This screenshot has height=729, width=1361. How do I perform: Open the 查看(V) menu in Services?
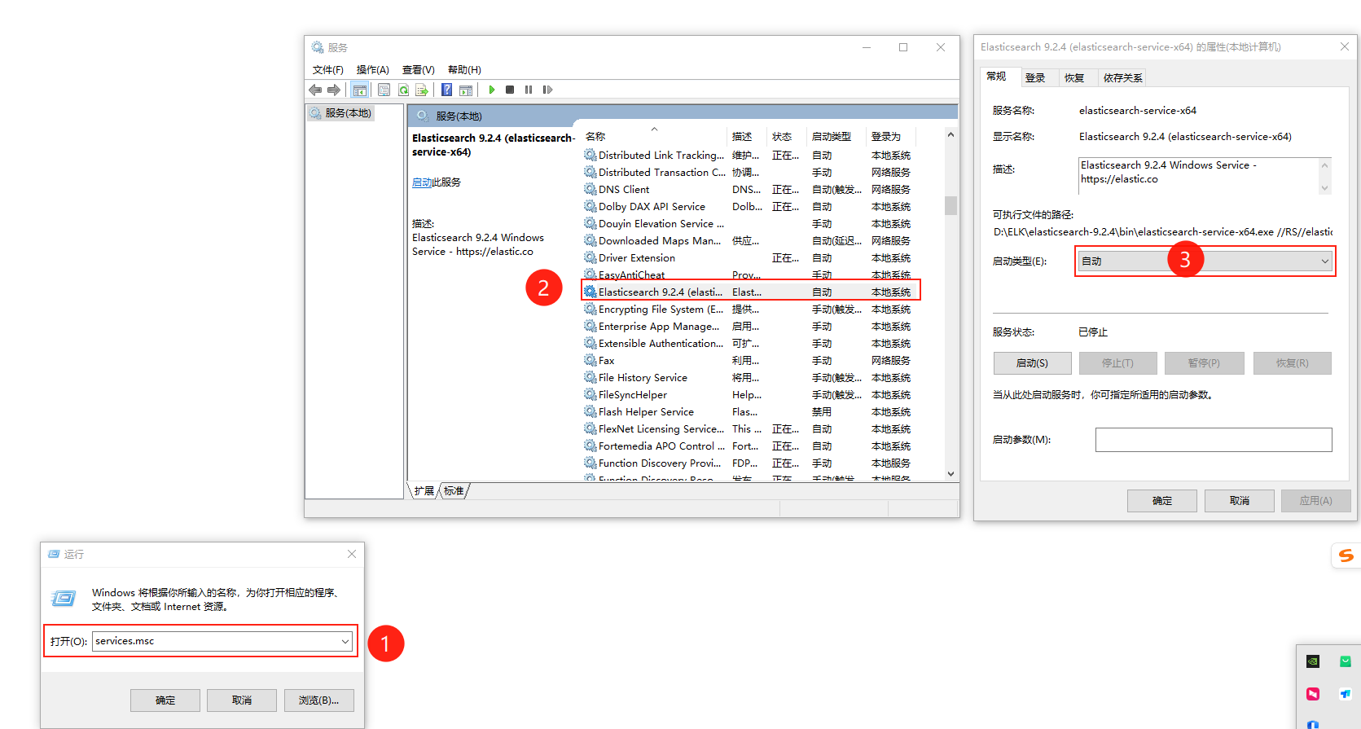click(x=418, y=70)
